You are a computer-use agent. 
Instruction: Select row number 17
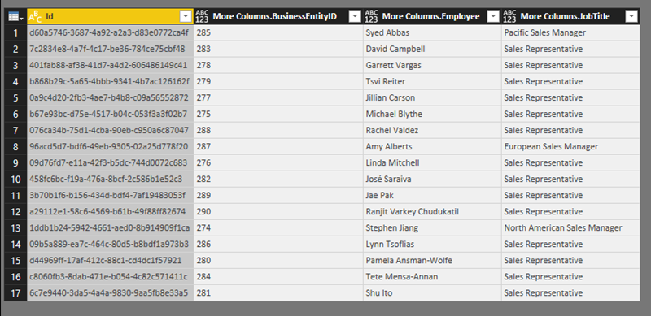click(x=15, y=292)
